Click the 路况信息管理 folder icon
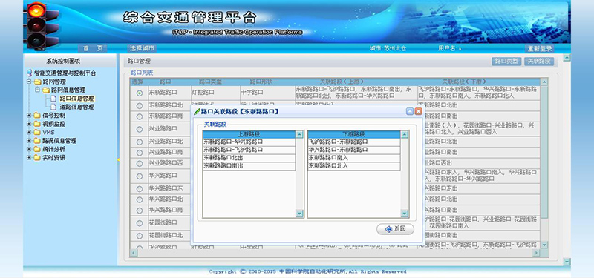 37,141
